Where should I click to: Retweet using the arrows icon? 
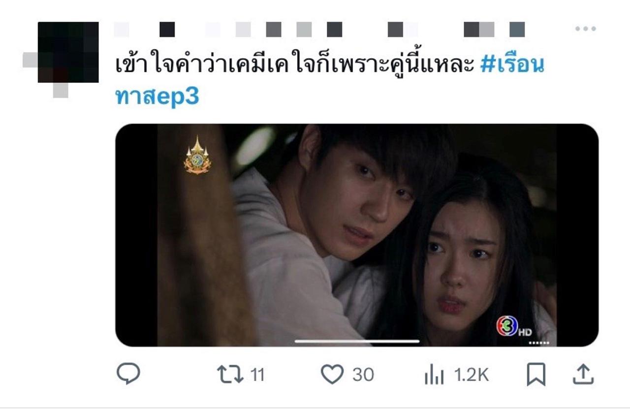(x=230, y=375)
